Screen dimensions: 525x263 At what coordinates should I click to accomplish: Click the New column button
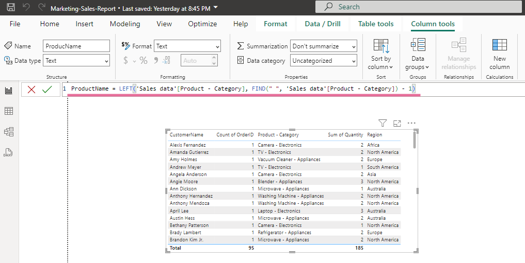tap(499, 54)
